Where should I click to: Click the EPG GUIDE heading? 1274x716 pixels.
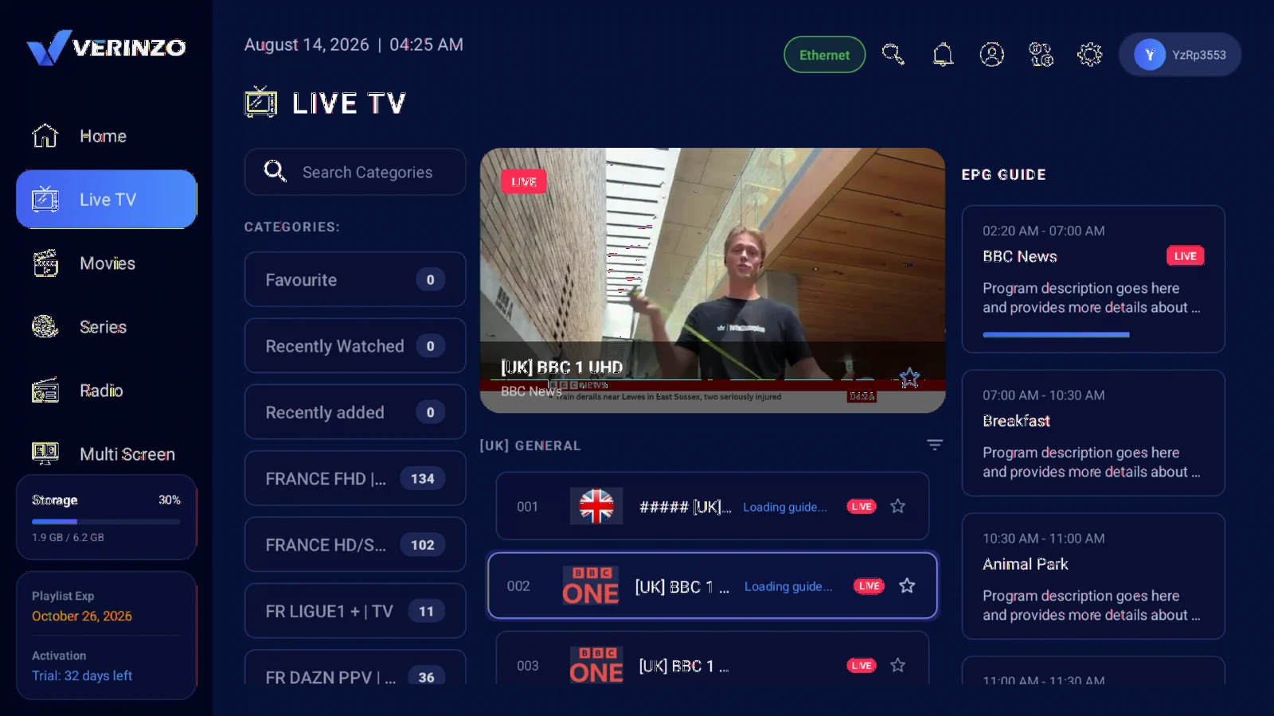1003,174
